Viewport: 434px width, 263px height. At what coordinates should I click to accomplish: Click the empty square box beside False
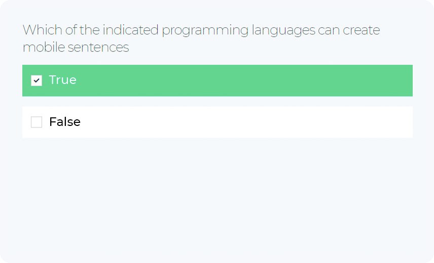(x=37, y=122)
